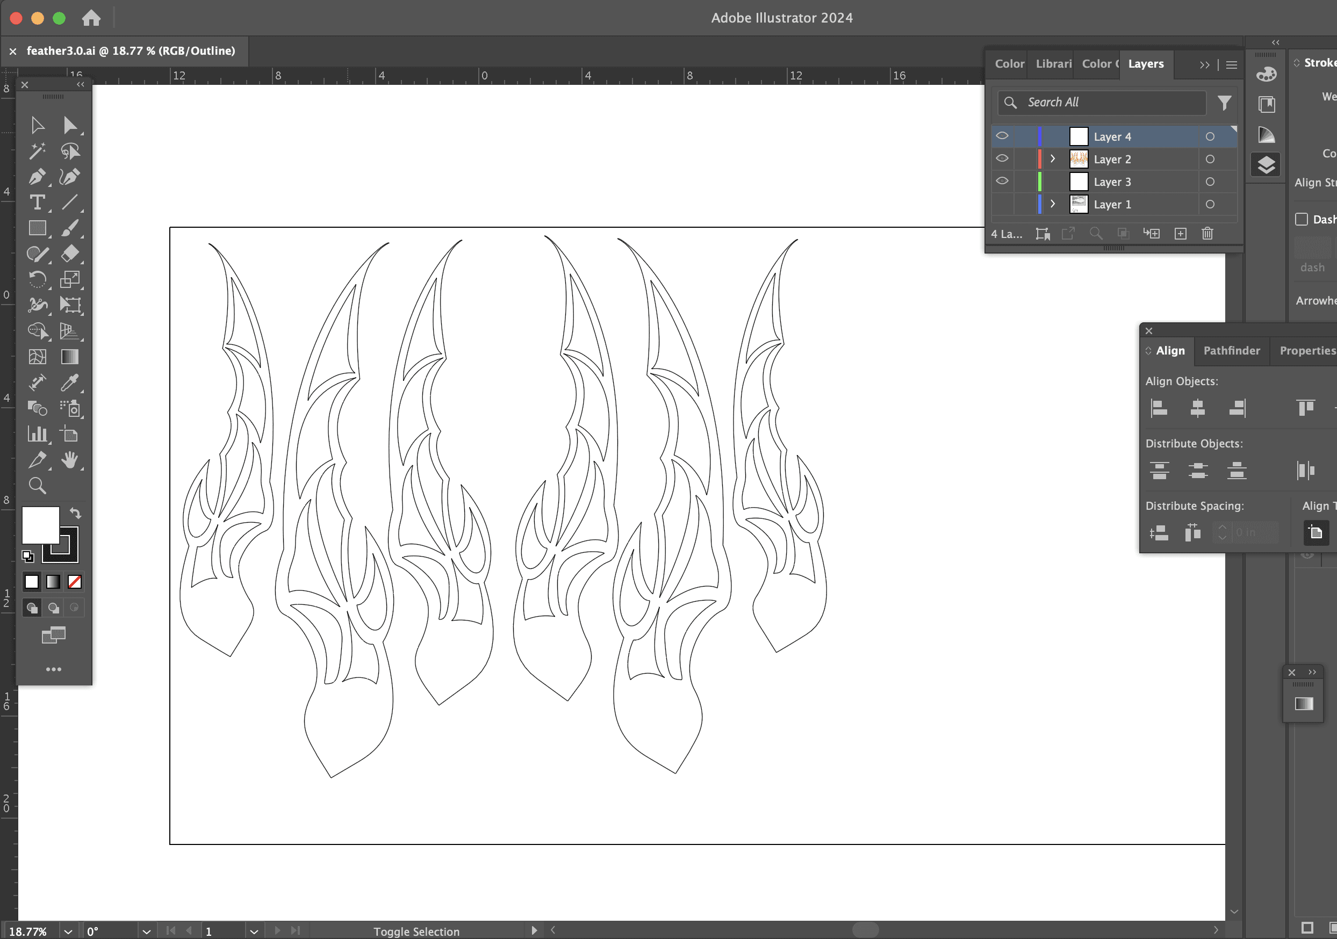Select the Type tool
This screenshot has height=939, width=1337.
[x=37, y=203]
